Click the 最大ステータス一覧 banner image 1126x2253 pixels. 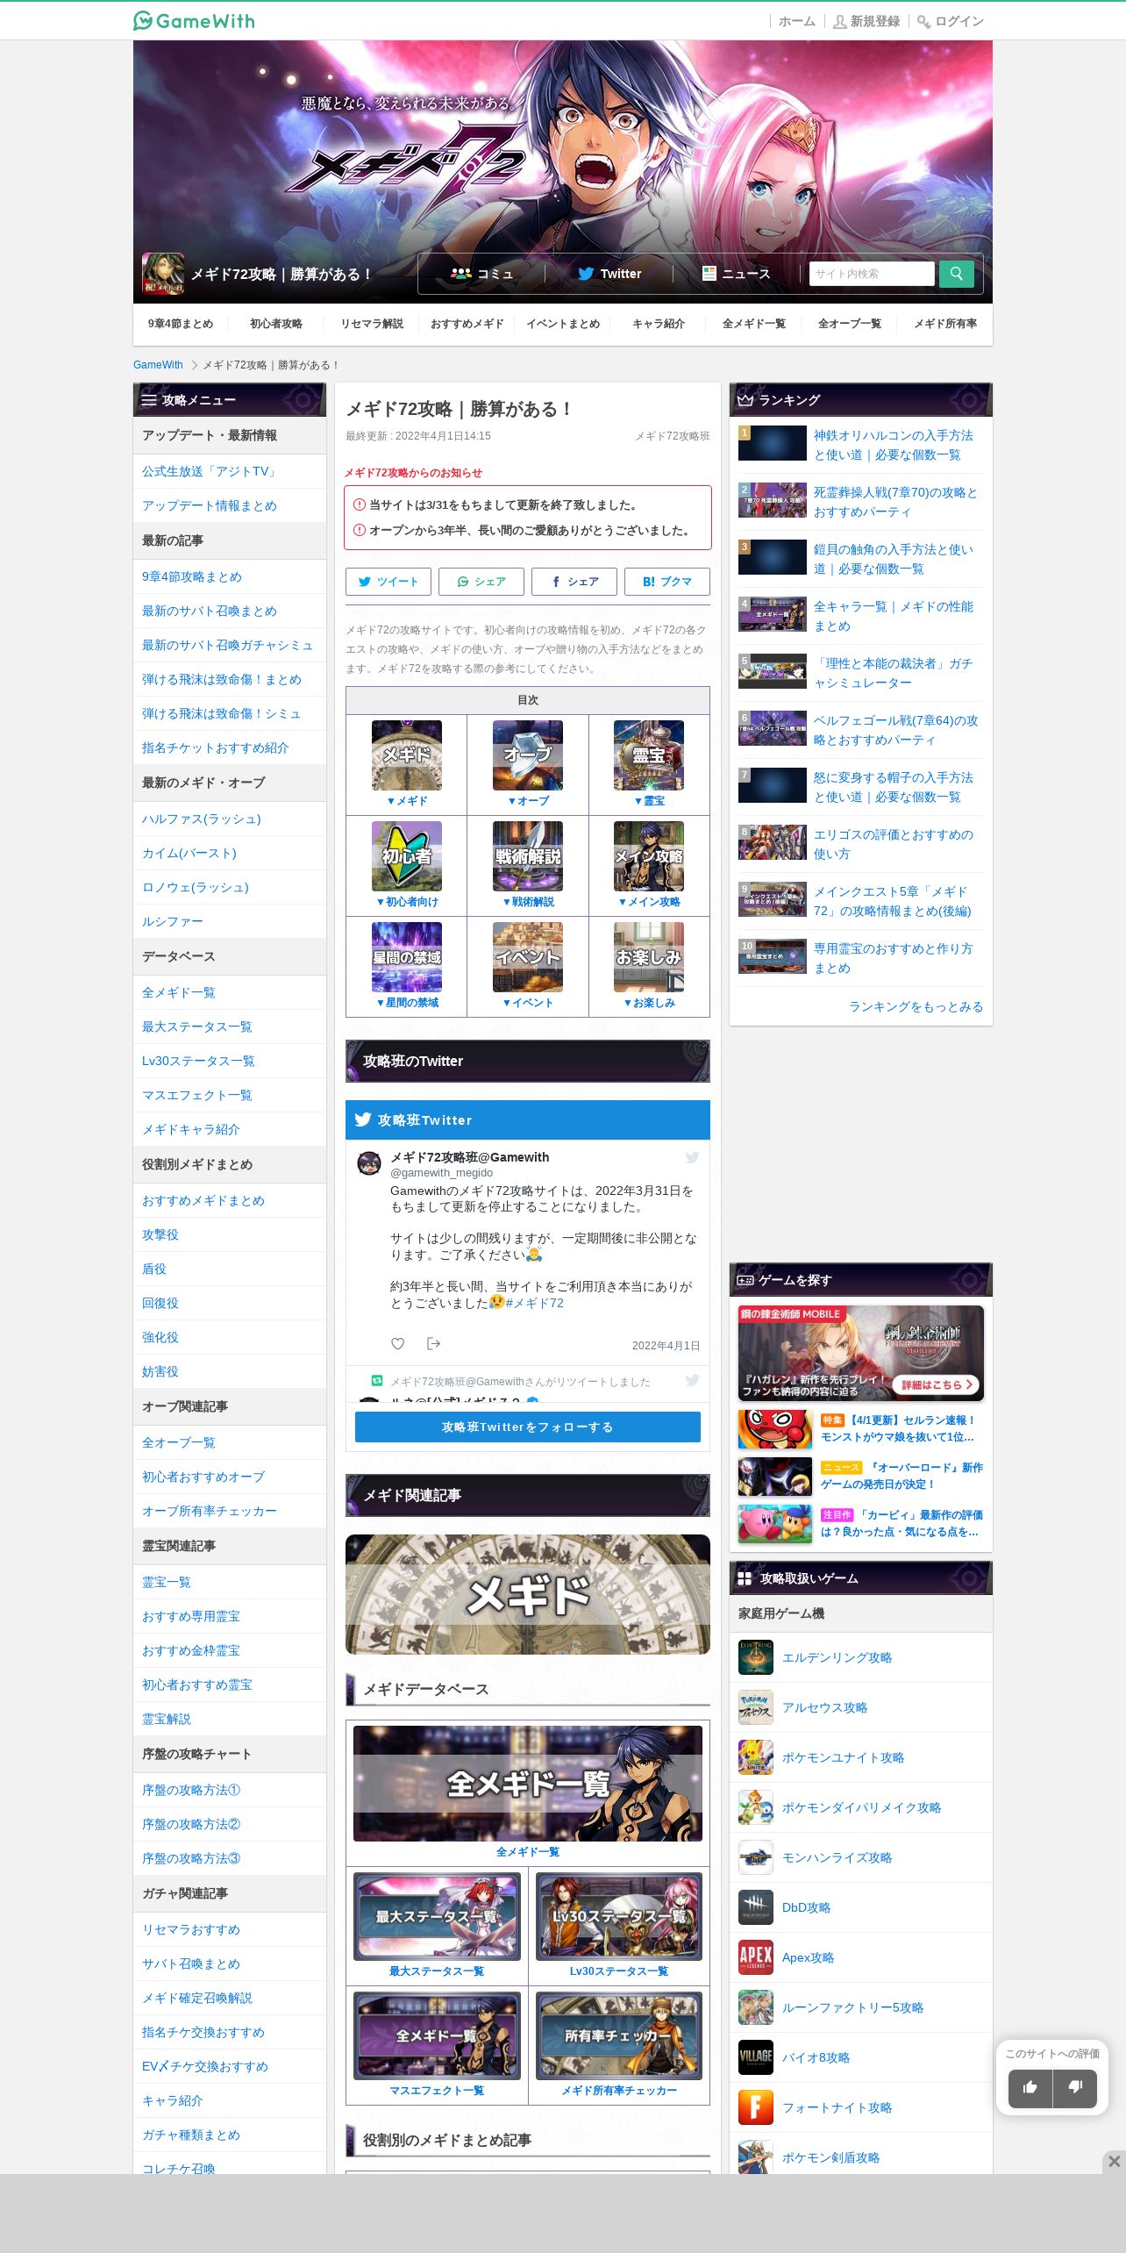tap(437, 1916)
